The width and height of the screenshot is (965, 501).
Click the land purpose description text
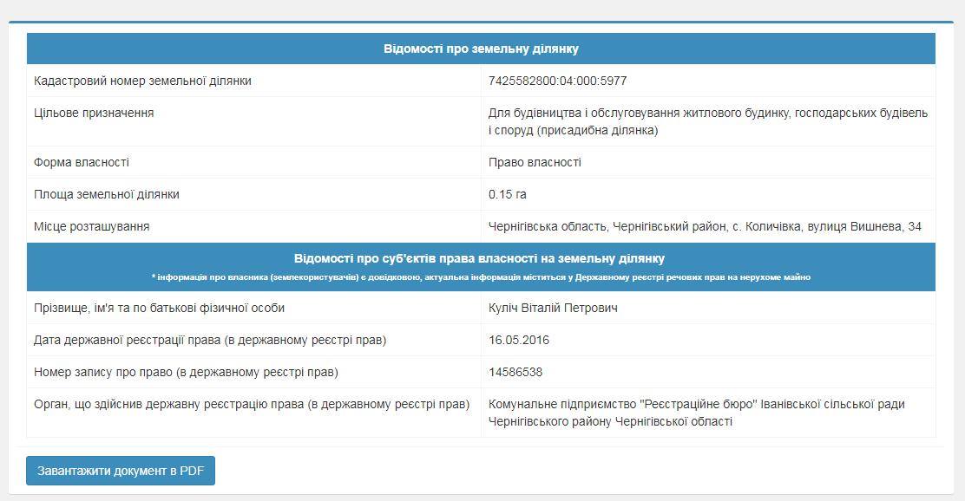point(707,121)
